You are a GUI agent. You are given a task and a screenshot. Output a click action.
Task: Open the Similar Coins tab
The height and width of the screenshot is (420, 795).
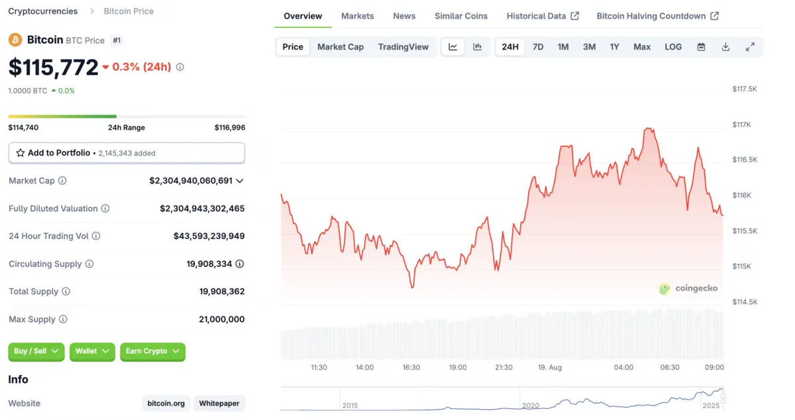[x=461, y=15]
